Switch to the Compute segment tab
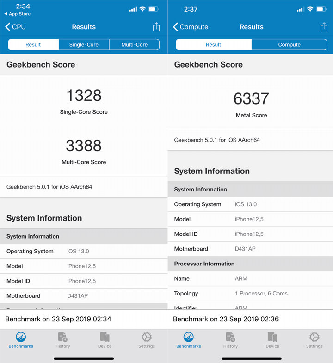Viewport: 333px width, 363px height. coord(290,44)
